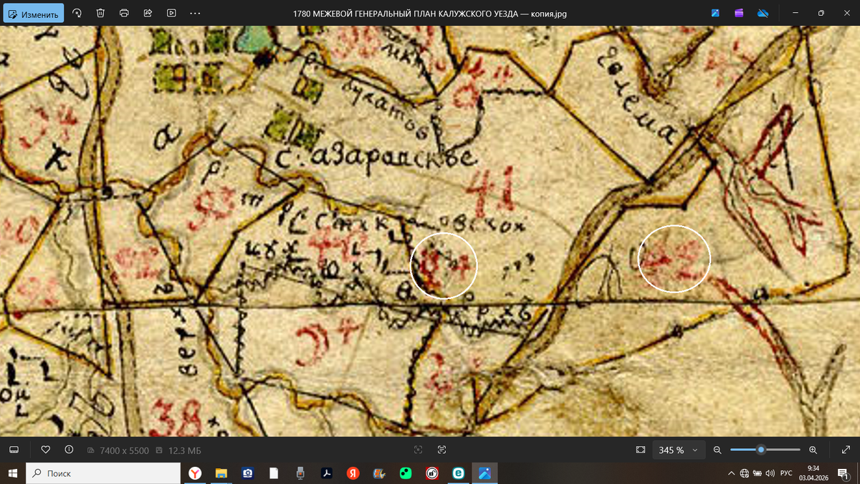This screenshot has width=860, height=484.
Task: Open the white document icon in the taskbar
Action: (274, 473)
